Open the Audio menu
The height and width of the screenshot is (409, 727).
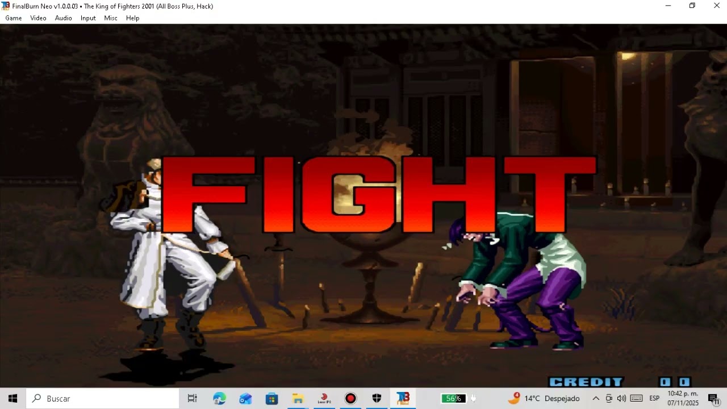pyautogui.click(x=63, y=18)
